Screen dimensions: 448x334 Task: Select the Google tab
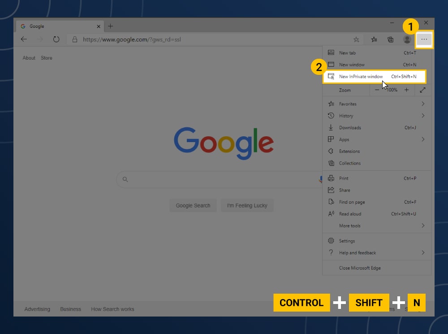click(x=60, y=26)
